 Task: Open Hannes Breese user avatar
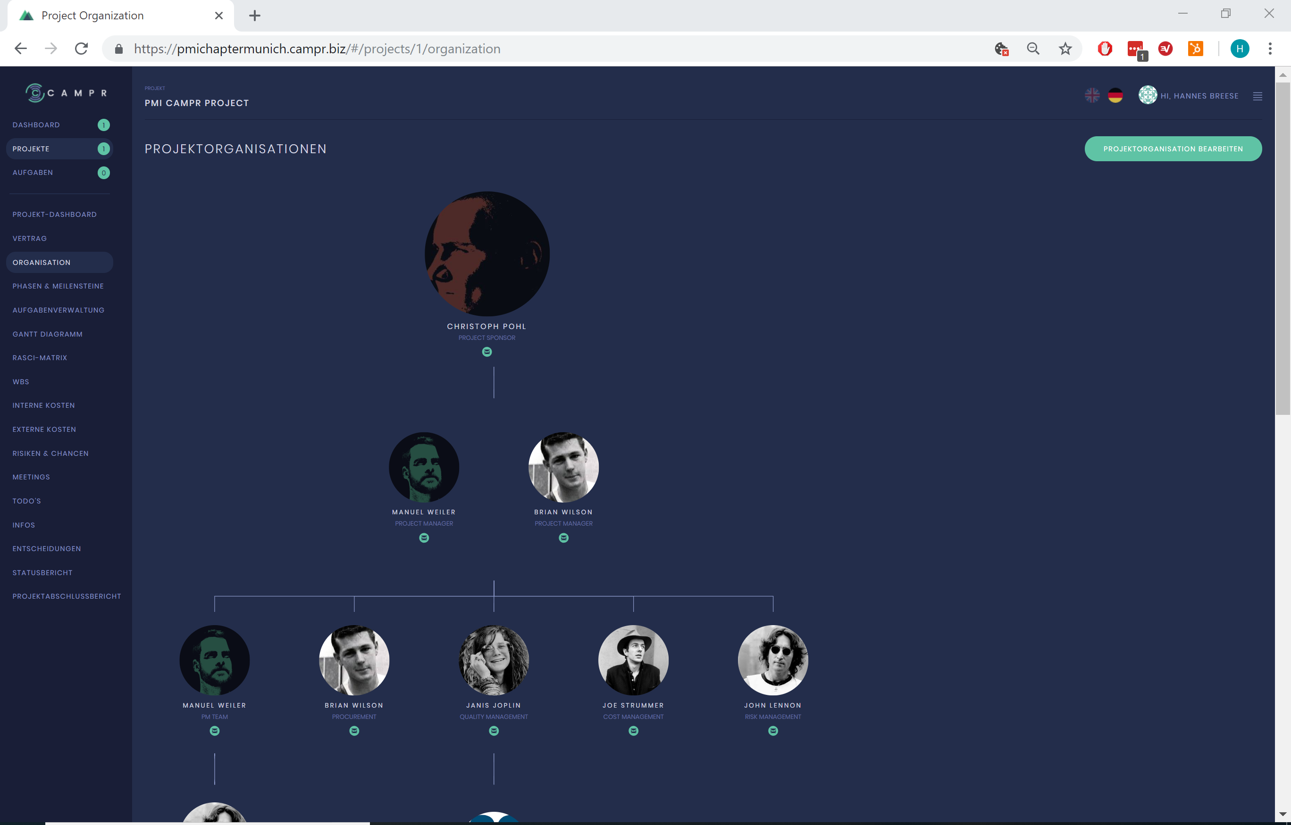tap(1147, 95)
